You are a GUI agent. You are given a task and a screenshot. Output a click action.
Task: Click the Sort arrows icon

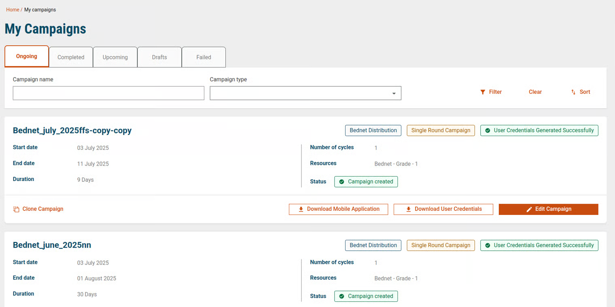tap(573, 92)
